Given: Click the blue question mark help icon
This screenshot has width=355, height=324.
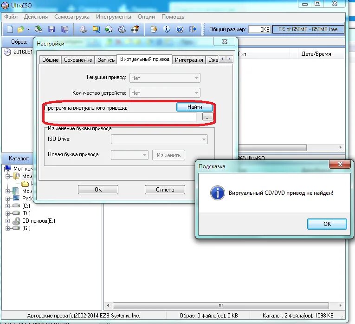Looking at the screenshot, I should pyautogui.click(x=180, y=29).
